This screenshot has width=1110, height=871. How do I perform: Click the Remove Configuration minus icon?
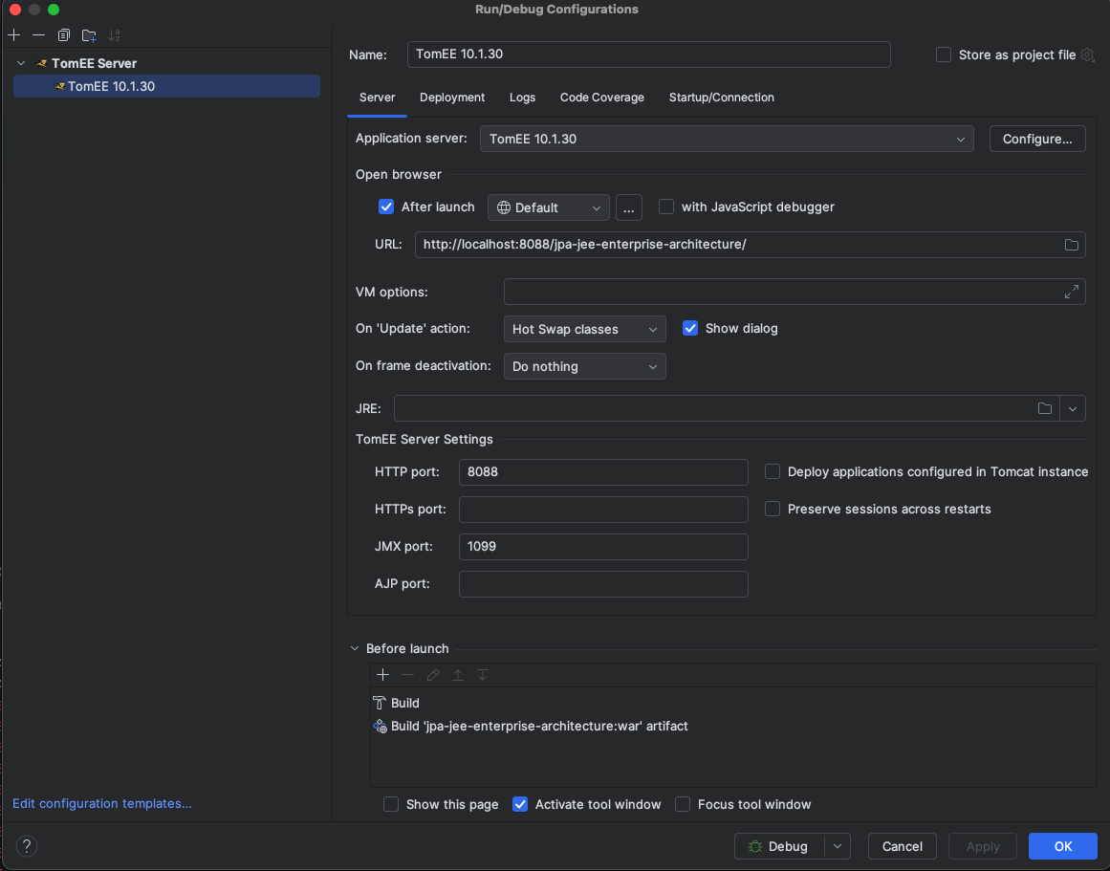click(38, 35)
